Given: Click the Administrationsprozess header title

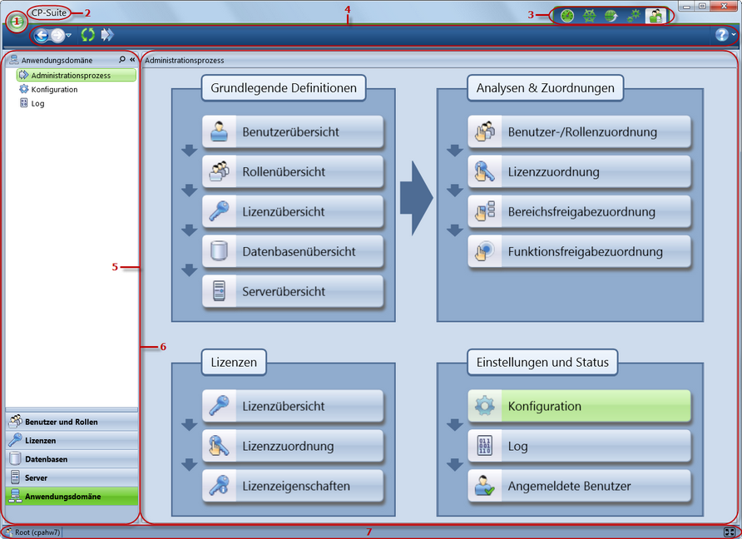Looking at the screenshot, I should click(x=185, y=60).
